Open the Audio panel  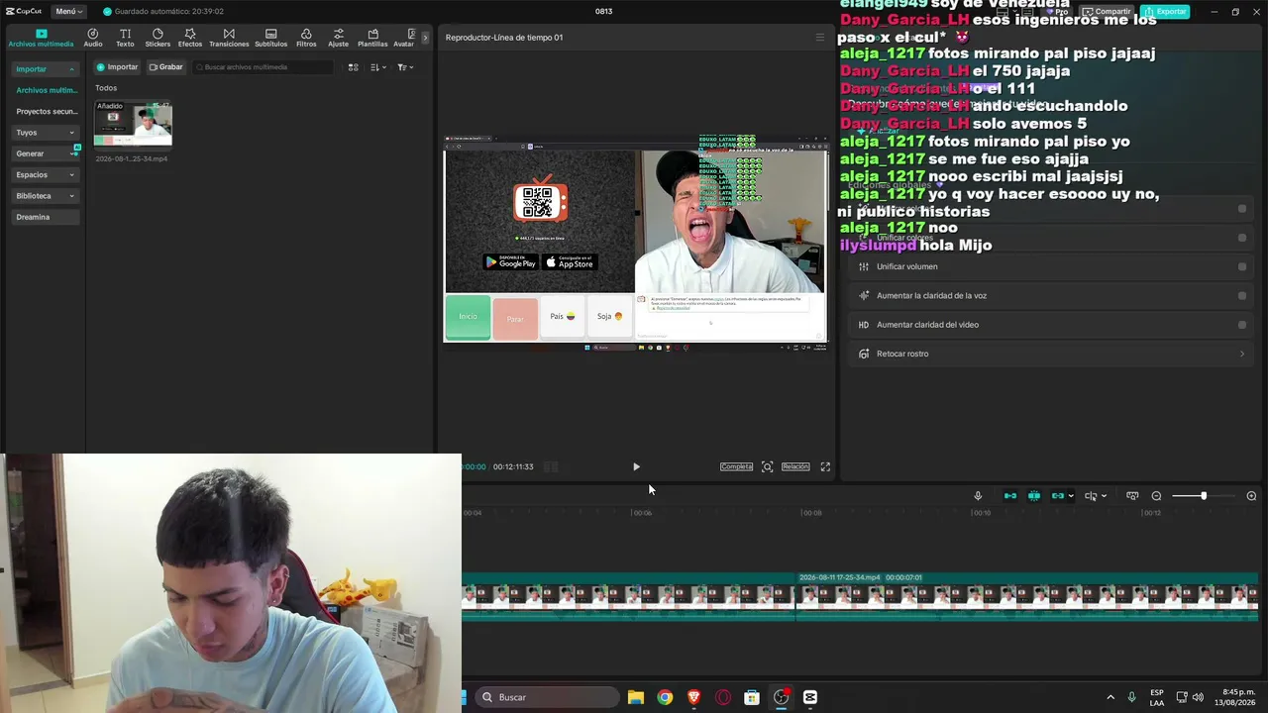tap(93, 38)
